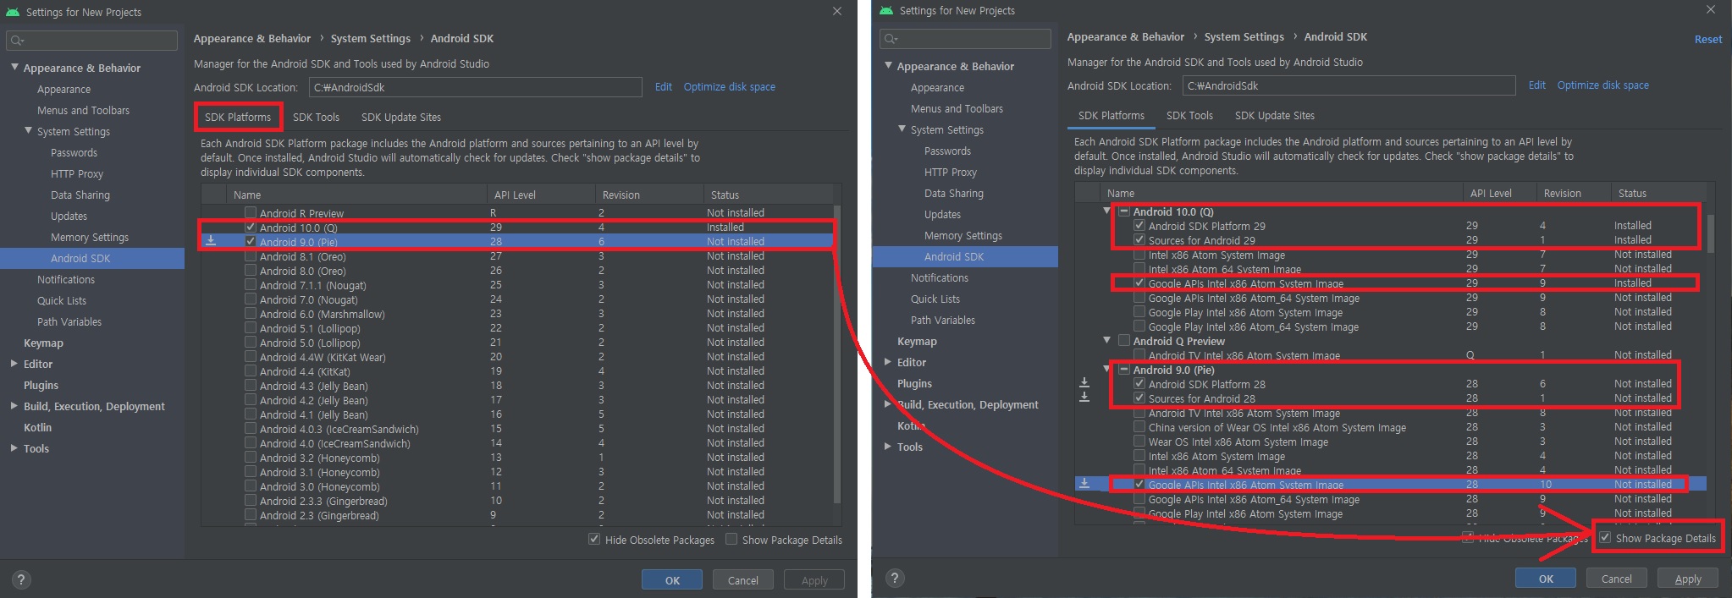
Task: Check Intel x86 Atom System Image for API 29
Action: [x=1139, y=255]
